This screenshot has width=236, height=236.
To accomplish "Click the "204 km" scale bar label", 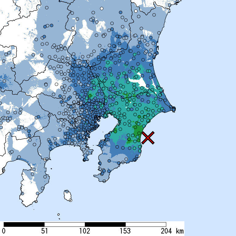I will click(x=172, y=231).
